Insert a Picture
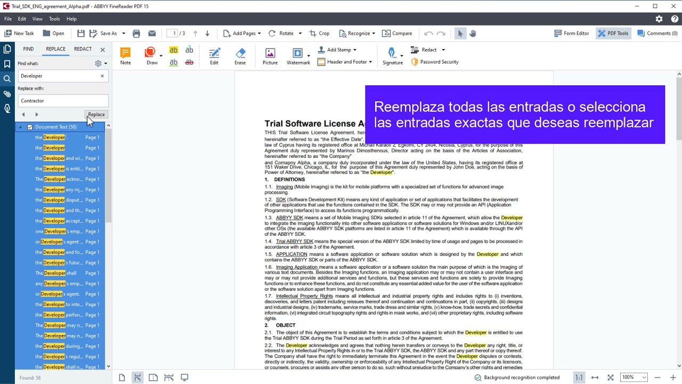This screenshot has width=682, height=384. click(x=270, y=56)
